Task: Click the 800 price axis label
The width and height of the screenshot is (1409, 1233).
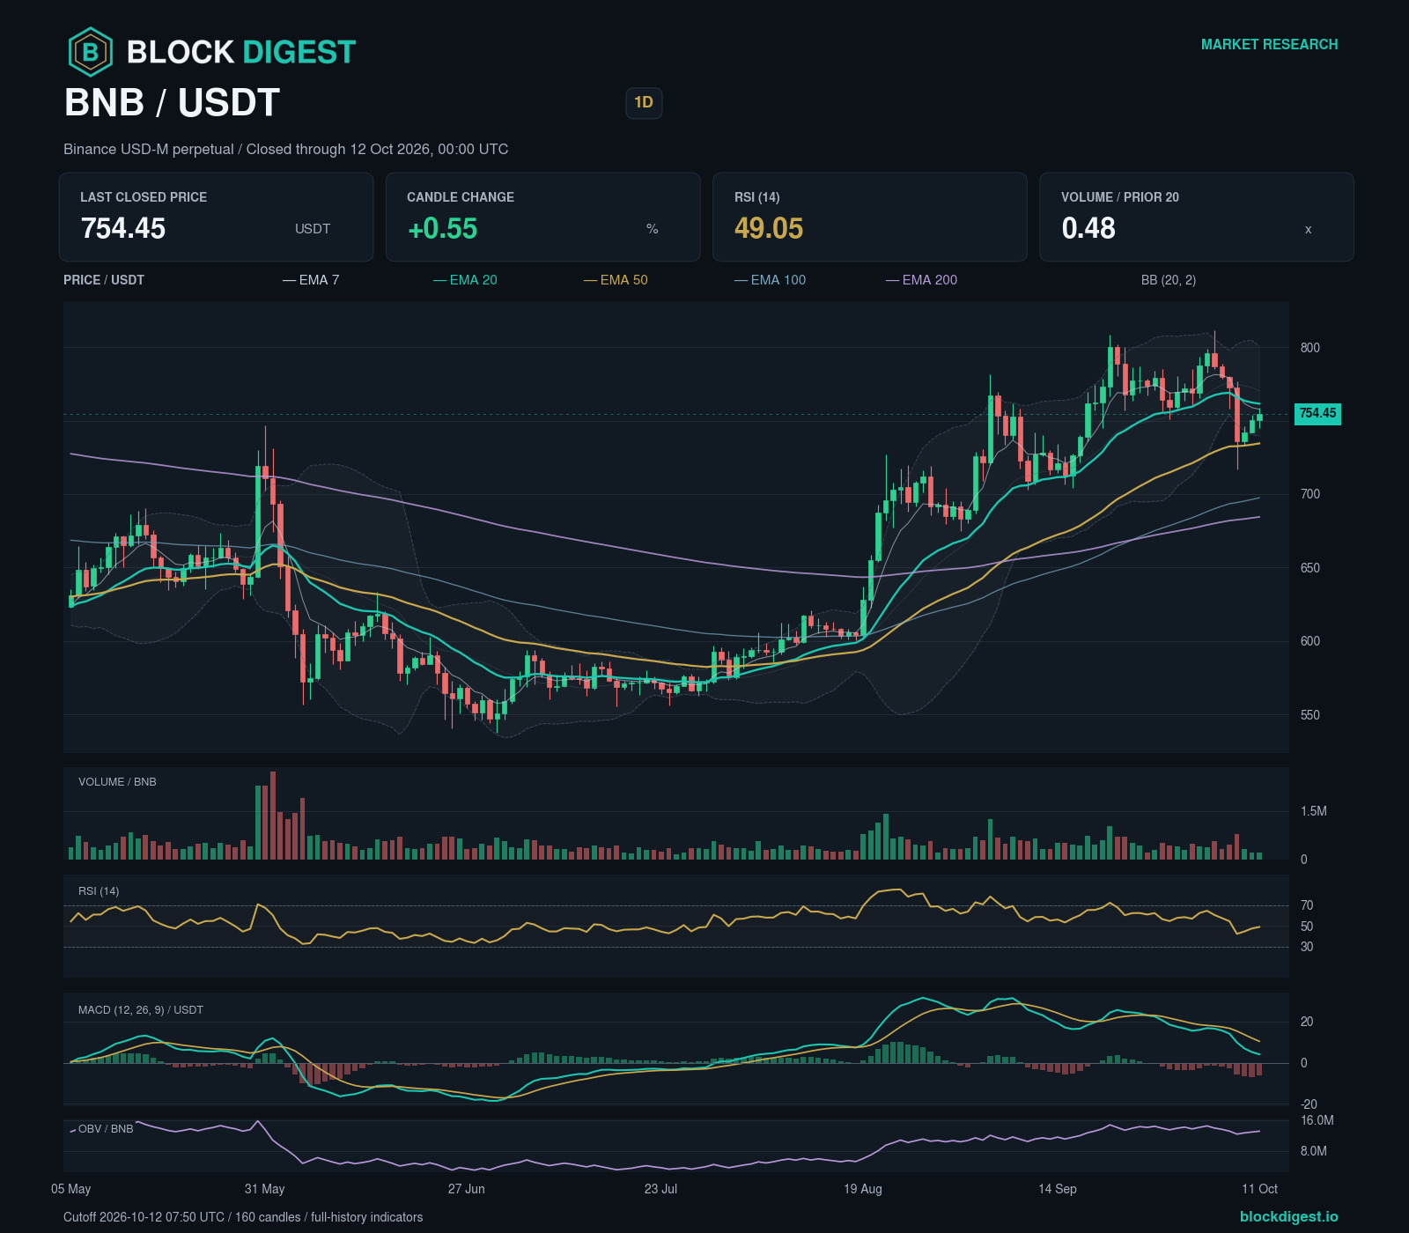Action: click(x=1310, y=348)
